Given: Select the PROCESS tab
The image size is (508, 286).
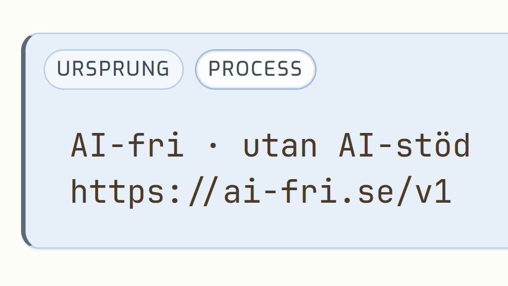Looking at the screenshot, I should pos(256,69).
